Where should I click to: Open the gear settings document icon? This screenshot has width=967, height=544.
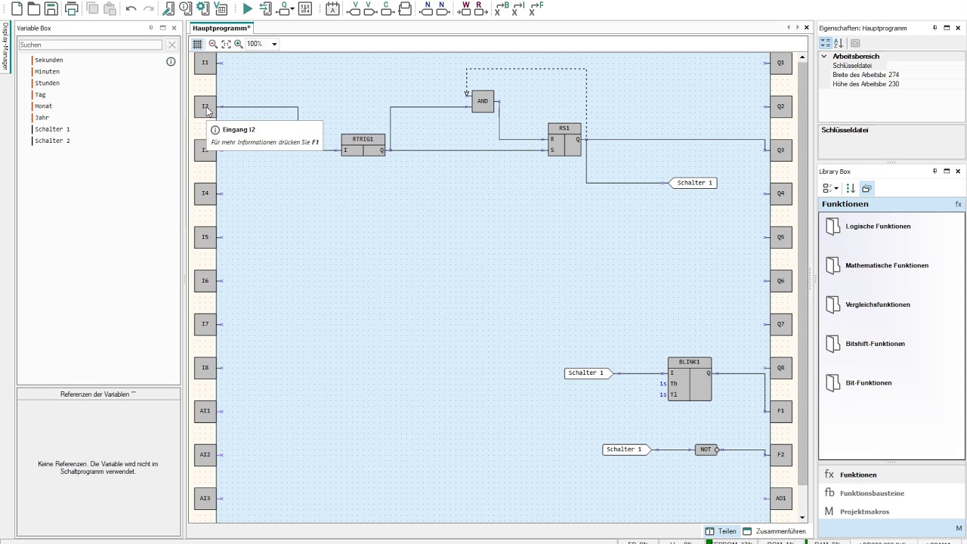tap(202, 9)
